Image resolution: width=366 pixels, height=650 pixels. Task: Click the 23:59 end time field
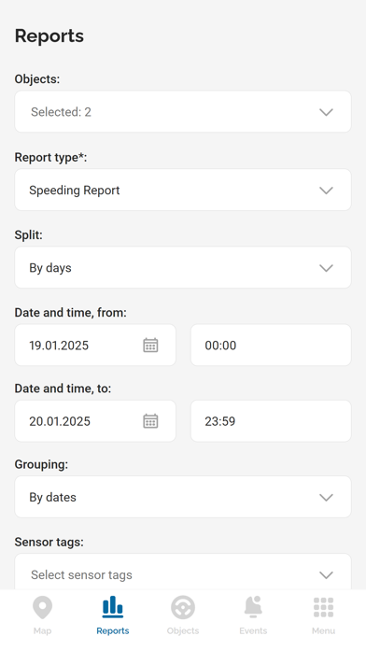271,421
